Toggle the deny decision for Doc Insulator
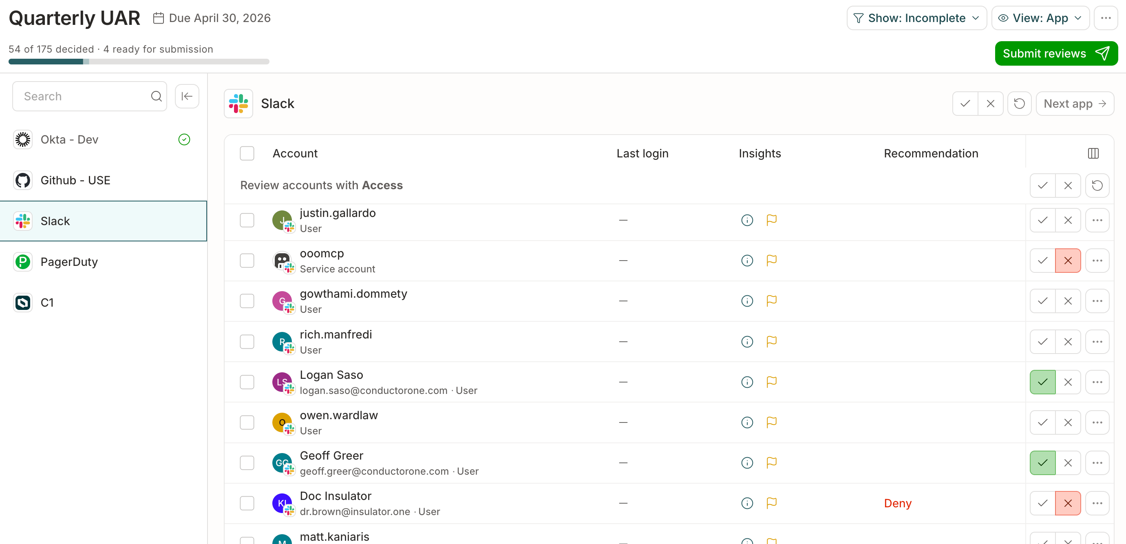Image resolution: width=1126 pixels, height=544 pixels. point(1068,503)
